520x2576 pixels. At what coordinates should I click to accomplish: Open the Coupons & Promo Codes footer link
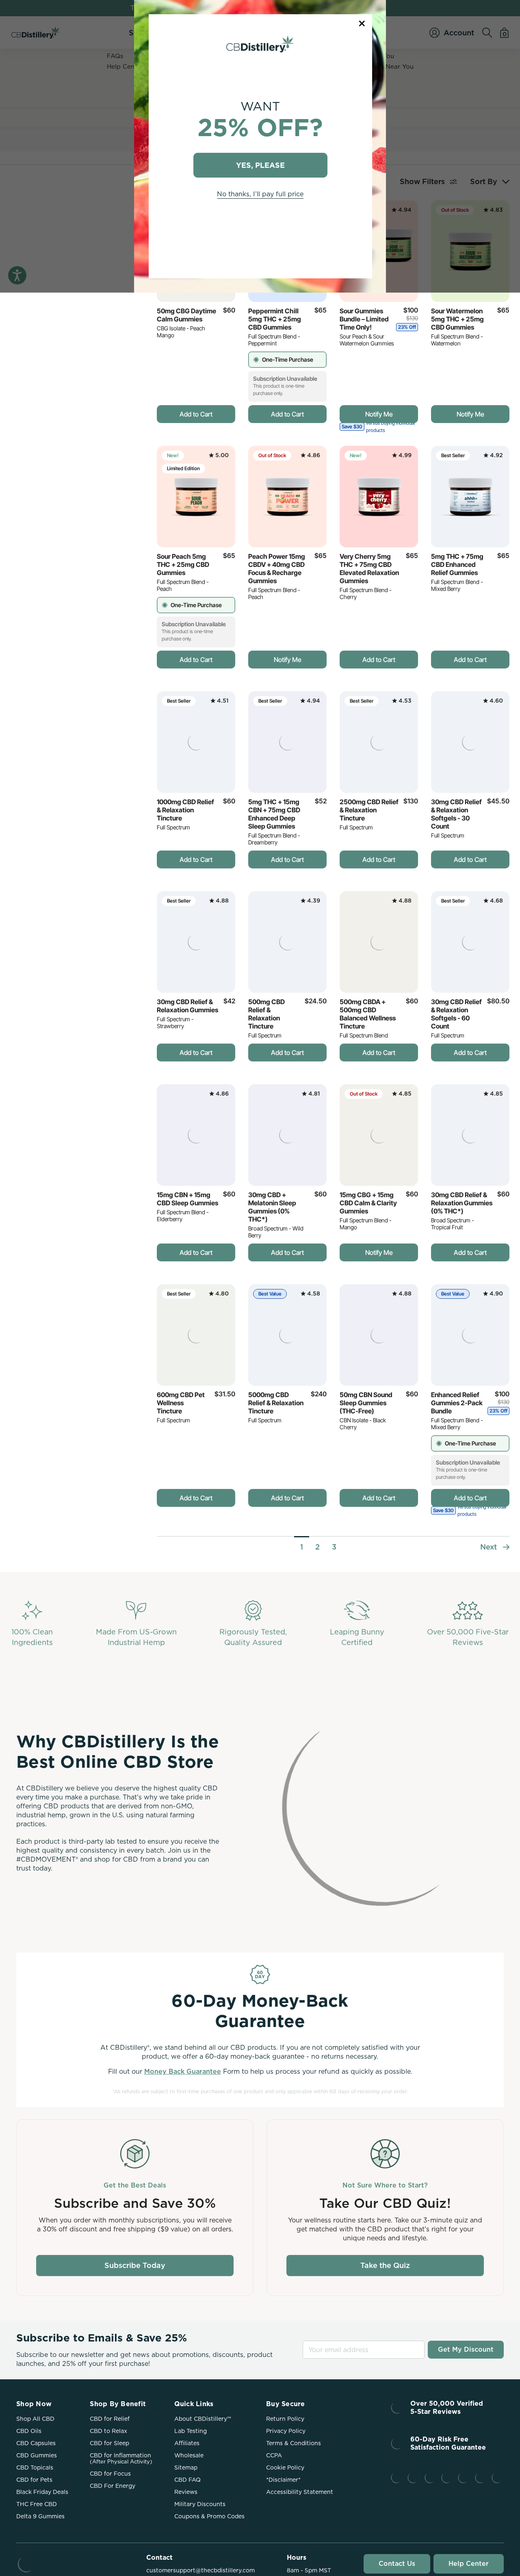[209, 2516]
